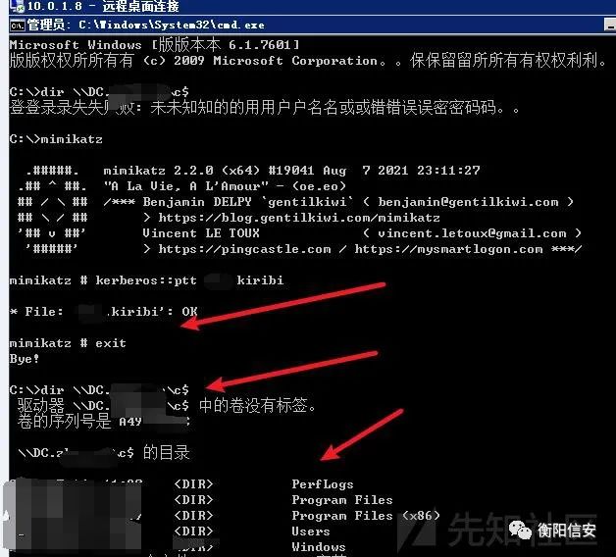Click the Windows directory entry
This screenshot has height=557, width=616.
coord(319,547)
